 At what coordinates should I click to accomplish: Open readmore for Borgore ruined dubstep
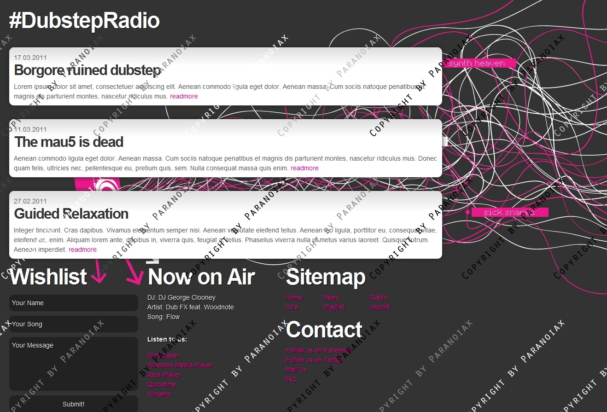pyautogui.click(x=184, y=97)
